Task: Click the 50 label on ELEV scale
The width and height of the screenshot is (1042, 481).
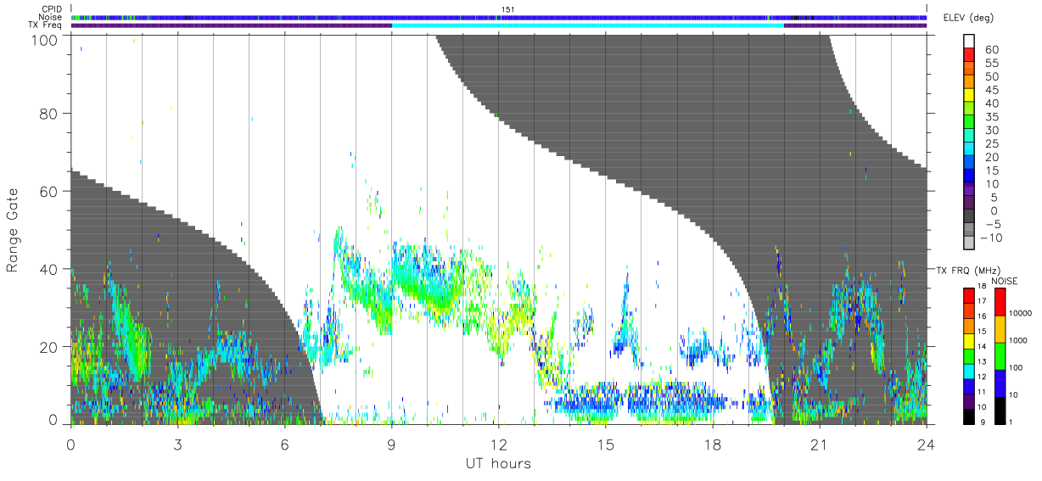Action: coord(990,77)
